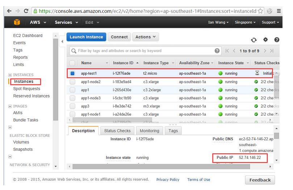The width and height of the screenshot is (293, 190).
Task: Check the app3 instance checkbox
Action: [x=72, y=106]
